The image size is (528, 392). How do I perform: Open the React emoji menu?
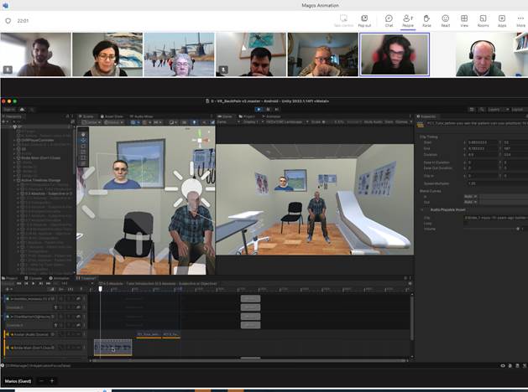(446, 20)
